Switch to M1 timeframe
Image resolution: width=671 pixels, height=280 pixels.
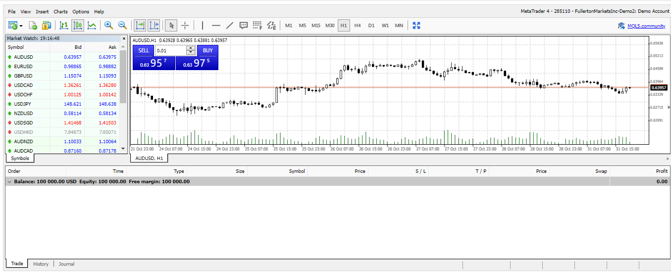289,26
